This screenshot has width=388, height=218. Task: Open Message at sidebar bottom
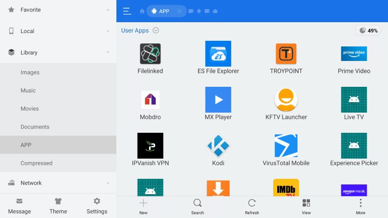tap(19, 206)
